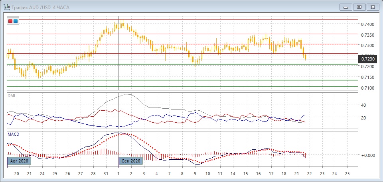Select the current price tag 0.7230
383x182 pixels.
point(368,59)
